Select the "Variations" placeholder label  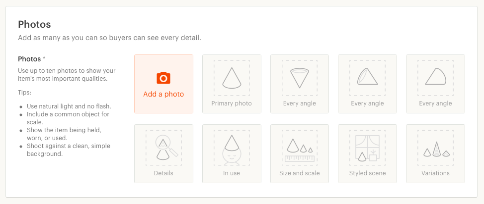point(435,173)
